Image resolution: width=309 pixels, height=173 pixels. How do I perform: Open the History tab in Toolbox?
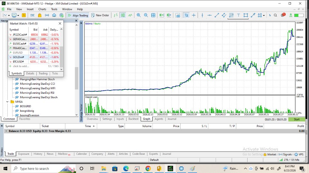click(38, 154)
